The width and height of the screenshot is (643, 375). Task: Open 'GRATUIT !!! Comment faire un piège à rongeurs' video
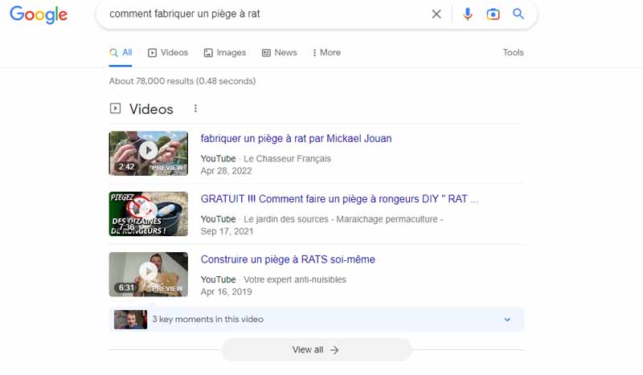tap(339, 199)
